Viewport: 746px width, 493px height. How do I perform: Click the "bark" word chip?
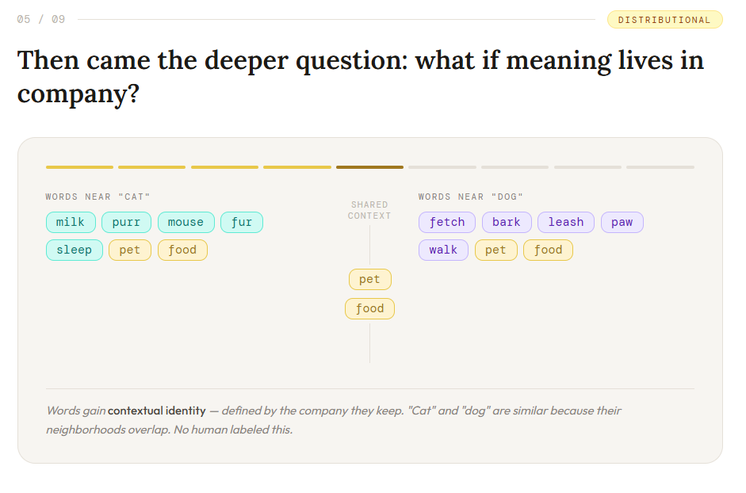tap(507, 222)
